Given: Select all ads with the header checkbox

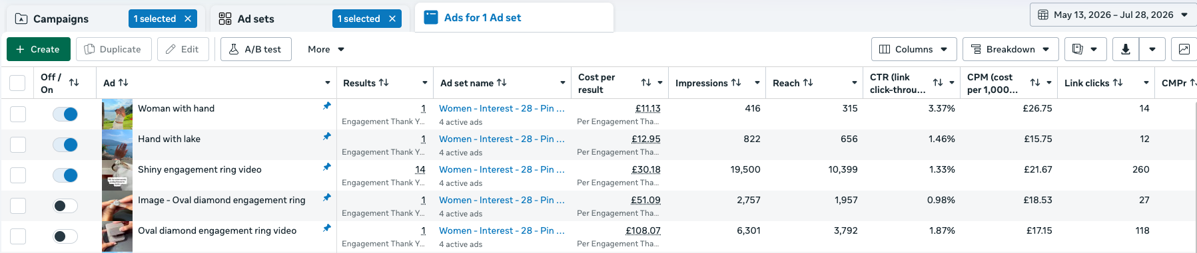Looking at the screenshot, I should click(18, 83).
